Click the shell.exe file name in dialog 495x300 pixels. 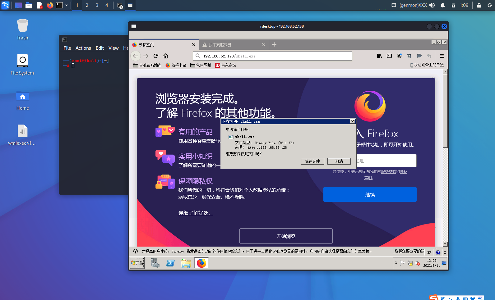pyautogui.click(x=245, y=137)
